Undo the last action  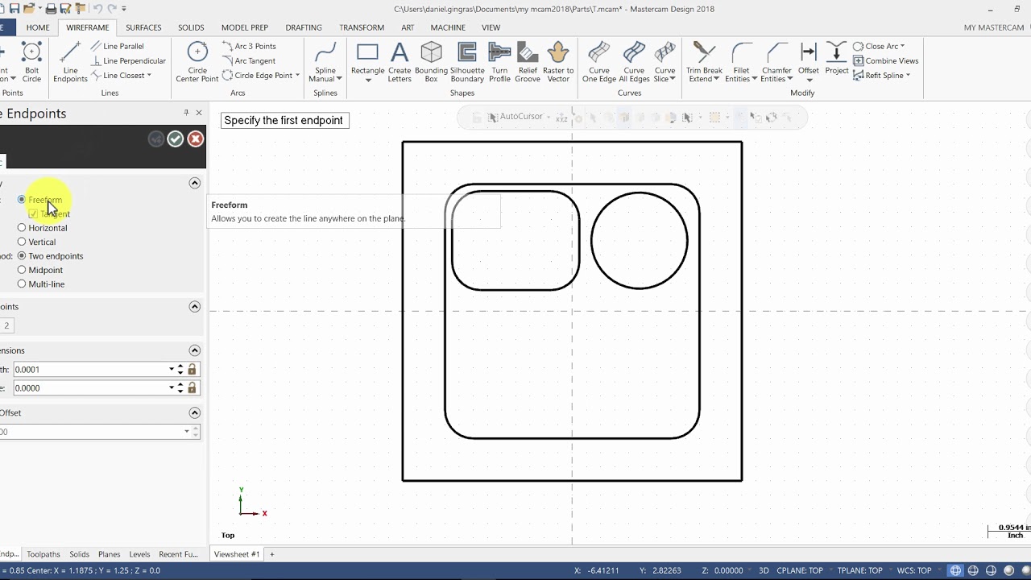97,9
